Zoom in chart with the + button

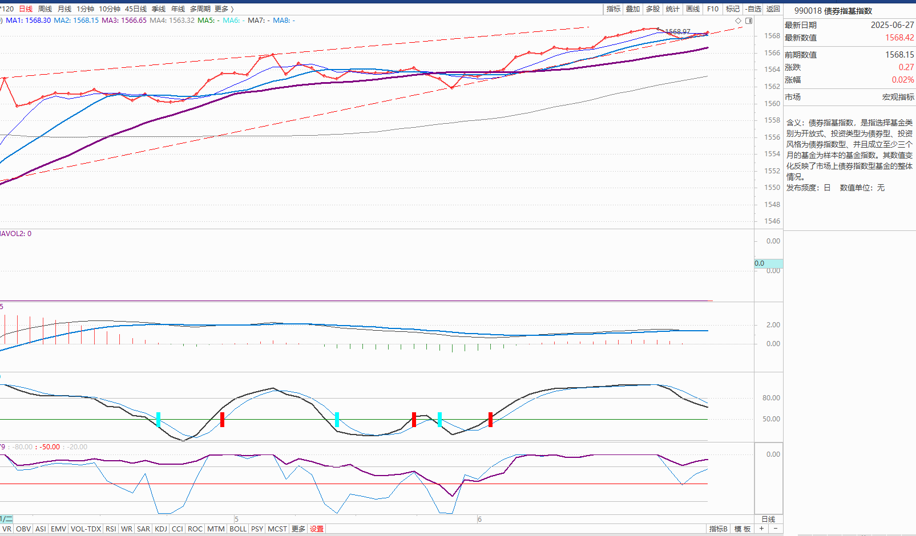point(761,529)
